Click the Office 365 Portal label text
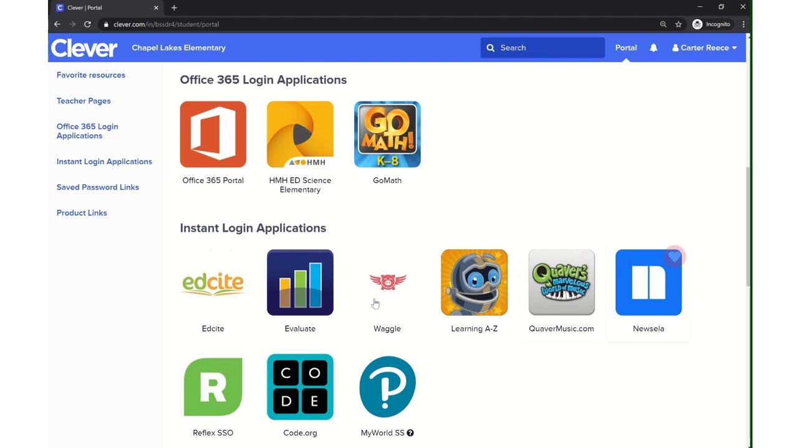Screen dimensions: 798x448 coord(213,180)
